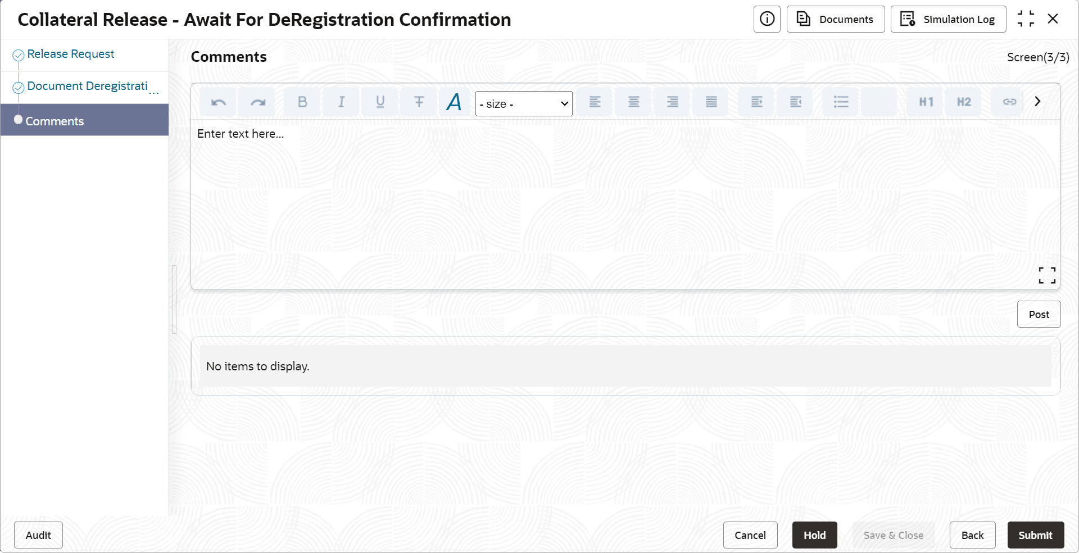1079x553 pixels.
Task: Apply Heading 2 style
Action: pos(964,102)
